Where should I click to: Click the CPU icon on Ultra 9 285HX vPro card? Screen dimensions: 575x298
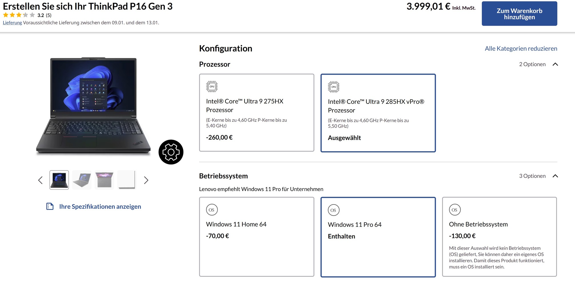tap(334, 87)
